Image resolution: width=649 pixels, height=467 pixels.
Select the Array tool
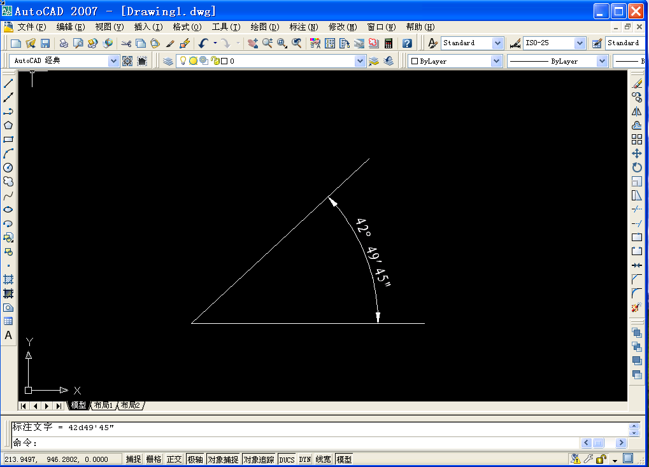pyautogui.click(x=637, y=139)
